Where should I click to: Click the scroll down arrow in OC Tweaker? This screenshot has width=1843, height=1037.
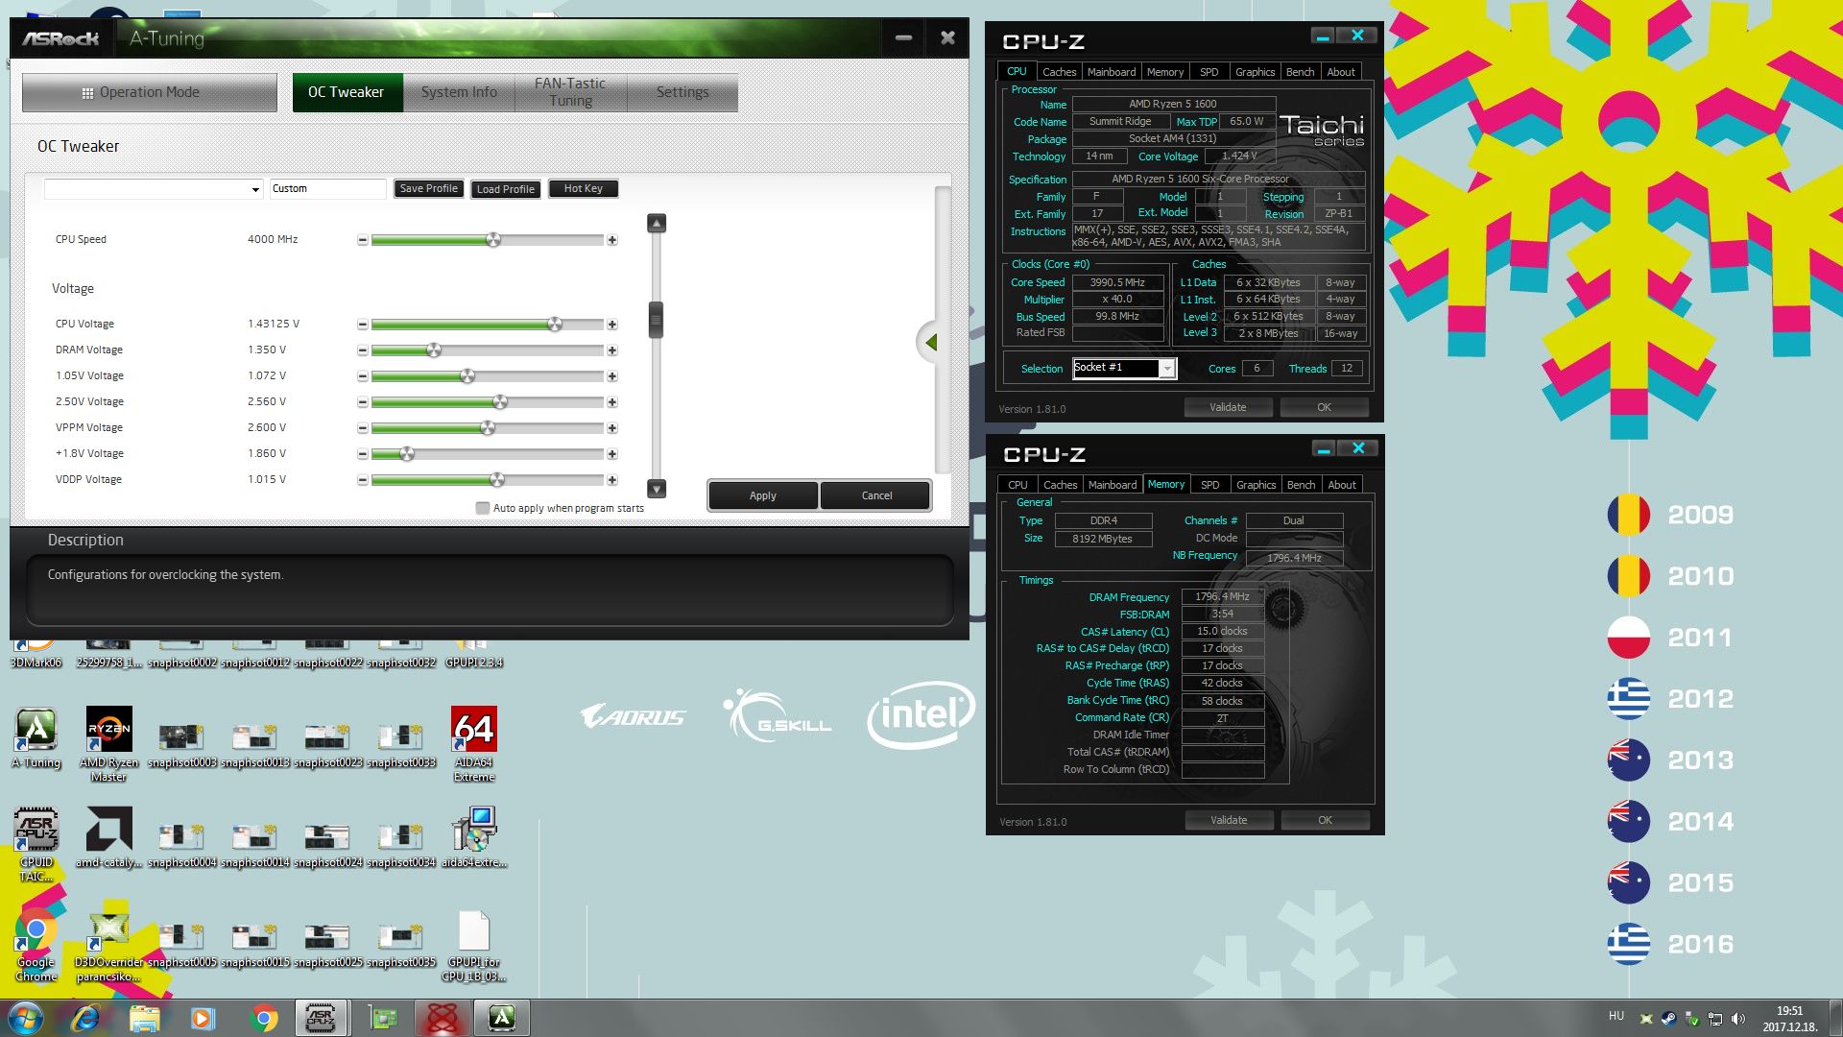click(657, 489)
